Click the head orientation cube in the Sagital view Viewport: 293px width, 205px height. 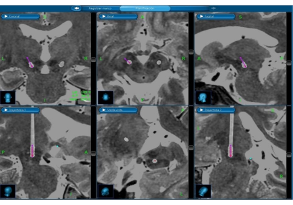(203, 97)
